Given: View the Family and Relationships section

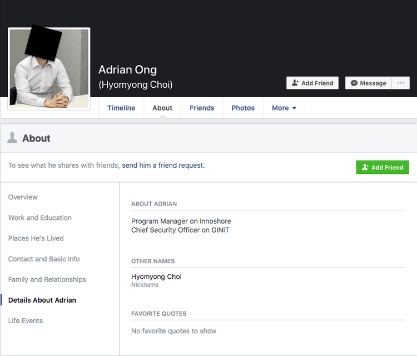Looking at the screenshot, I should tap(47, 279).
